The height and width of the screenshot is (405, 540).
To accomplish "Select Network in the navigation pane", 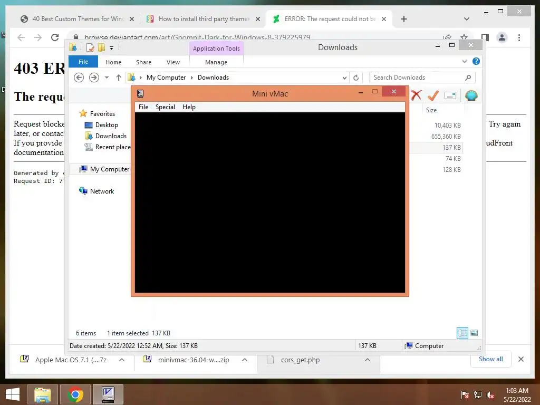I will click(102, 191).
